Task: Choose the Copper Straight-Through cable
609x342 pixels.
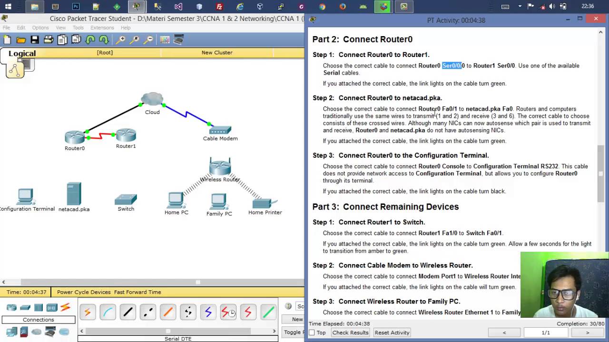Action: pos(128,312)
